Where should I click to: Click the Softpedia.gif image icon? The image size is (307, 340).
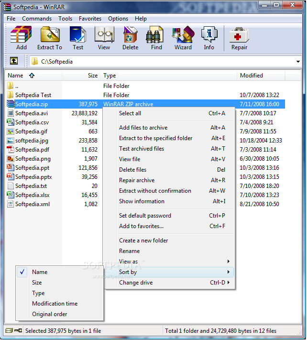point(11,132)
